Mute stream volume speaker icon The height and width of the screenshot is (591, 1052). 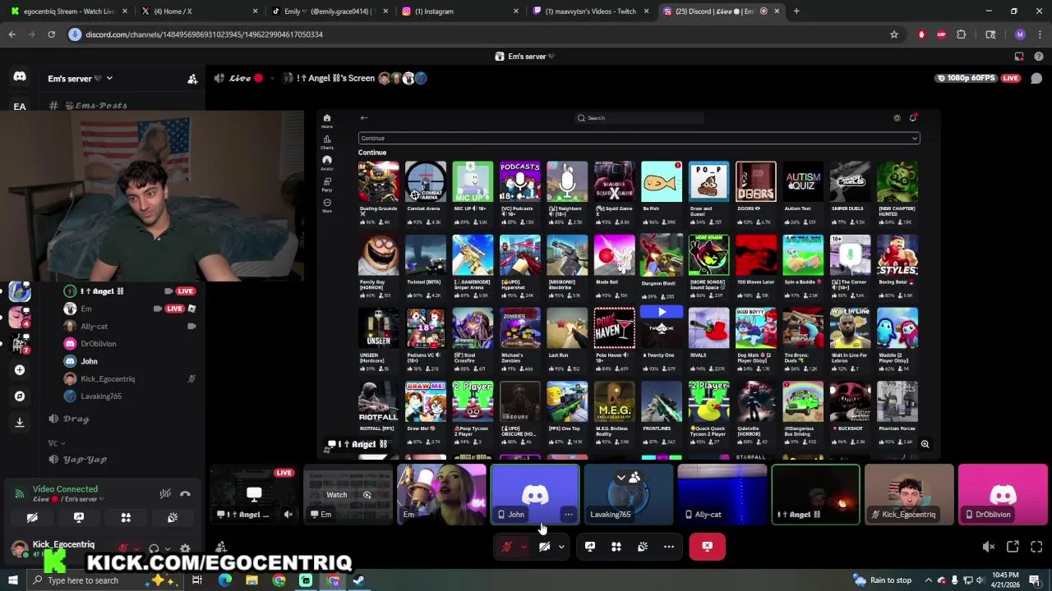tap(989, 547)
